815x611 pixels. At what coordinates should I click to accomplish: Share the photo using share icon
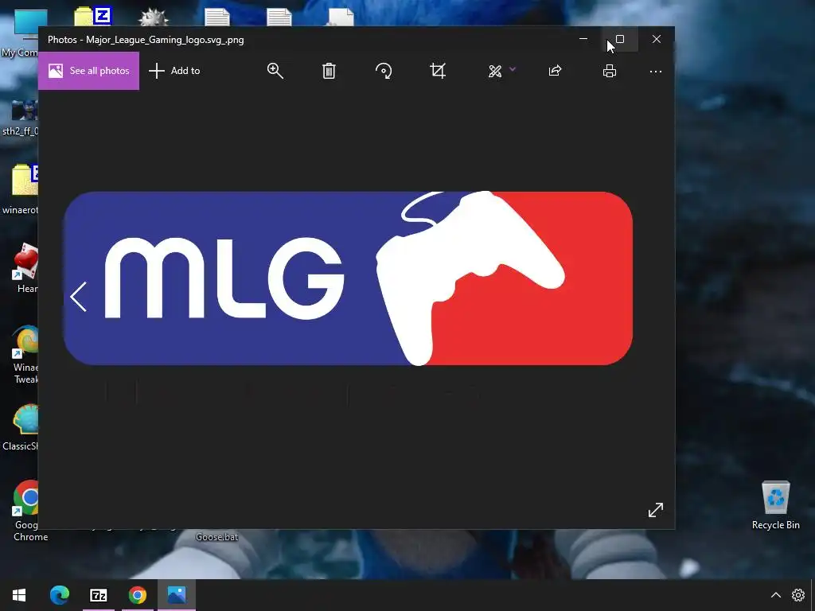(x=555, y=71)
